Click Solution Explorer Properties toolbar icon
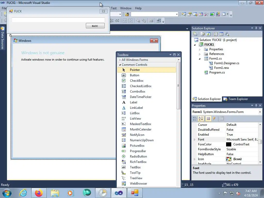This screenshot has width=264, height=198. tap(195, 34)
